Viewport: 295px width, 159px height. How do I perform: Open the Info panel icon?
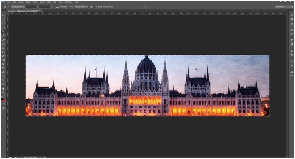pyautogui.click(x=292, y=19)
